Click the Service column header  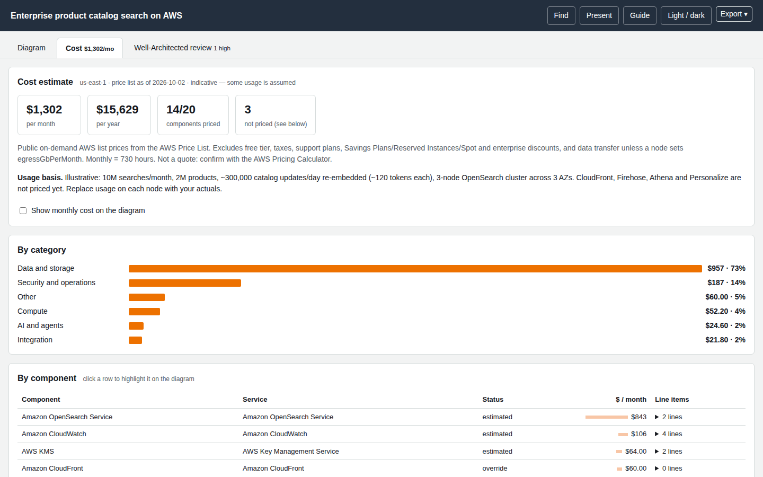(x=255, y=400)
